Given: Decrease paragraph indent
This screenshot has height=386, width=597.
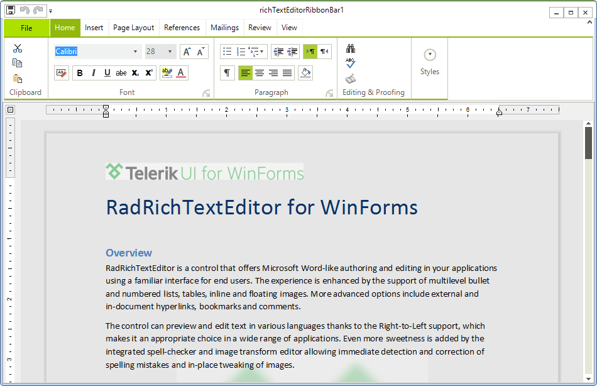Looking at the screenshot, I should (278, 52).
